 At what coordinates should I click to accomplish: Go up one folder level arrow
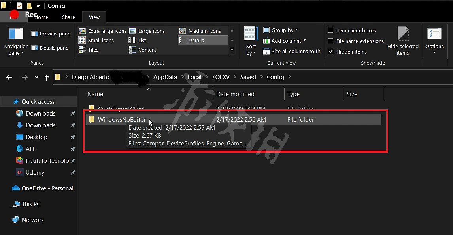click(x=47, y=77)
